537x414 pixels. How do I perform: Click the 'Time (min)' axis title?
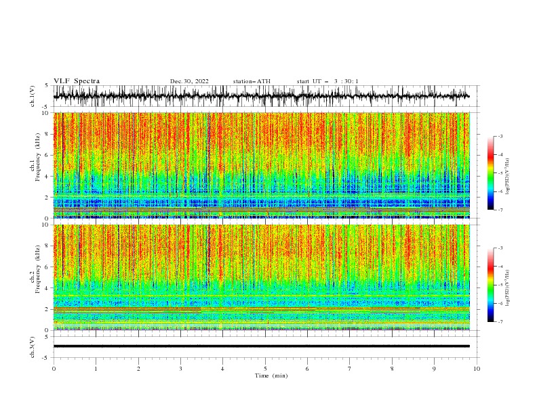(271, 375)
